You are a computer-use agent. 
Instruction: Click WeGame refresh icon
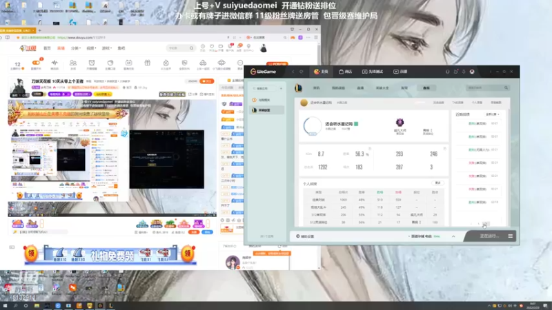[x=302, y=72]
